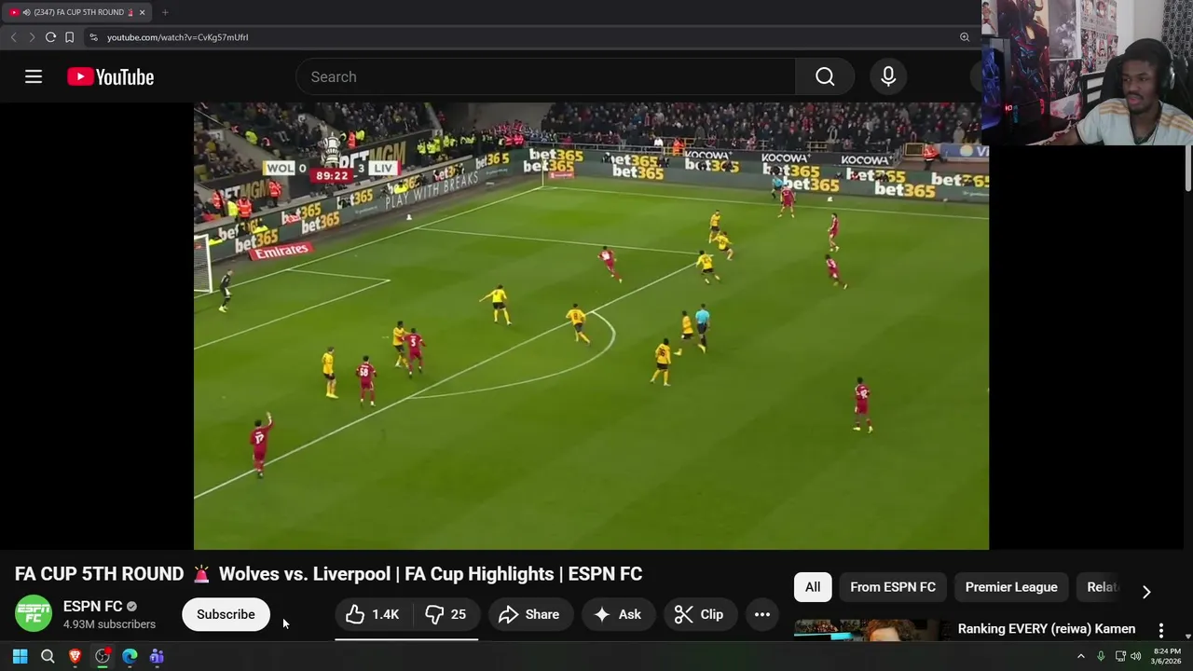Open Microsoft Edge from taskbar

tap(130, 656)
